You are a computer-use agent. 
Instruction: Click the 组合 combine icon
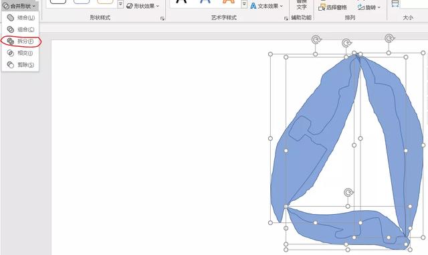[11, 29]
